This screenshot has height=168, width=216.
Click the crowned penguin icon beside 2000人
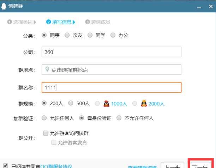click(x=144, y=103)
